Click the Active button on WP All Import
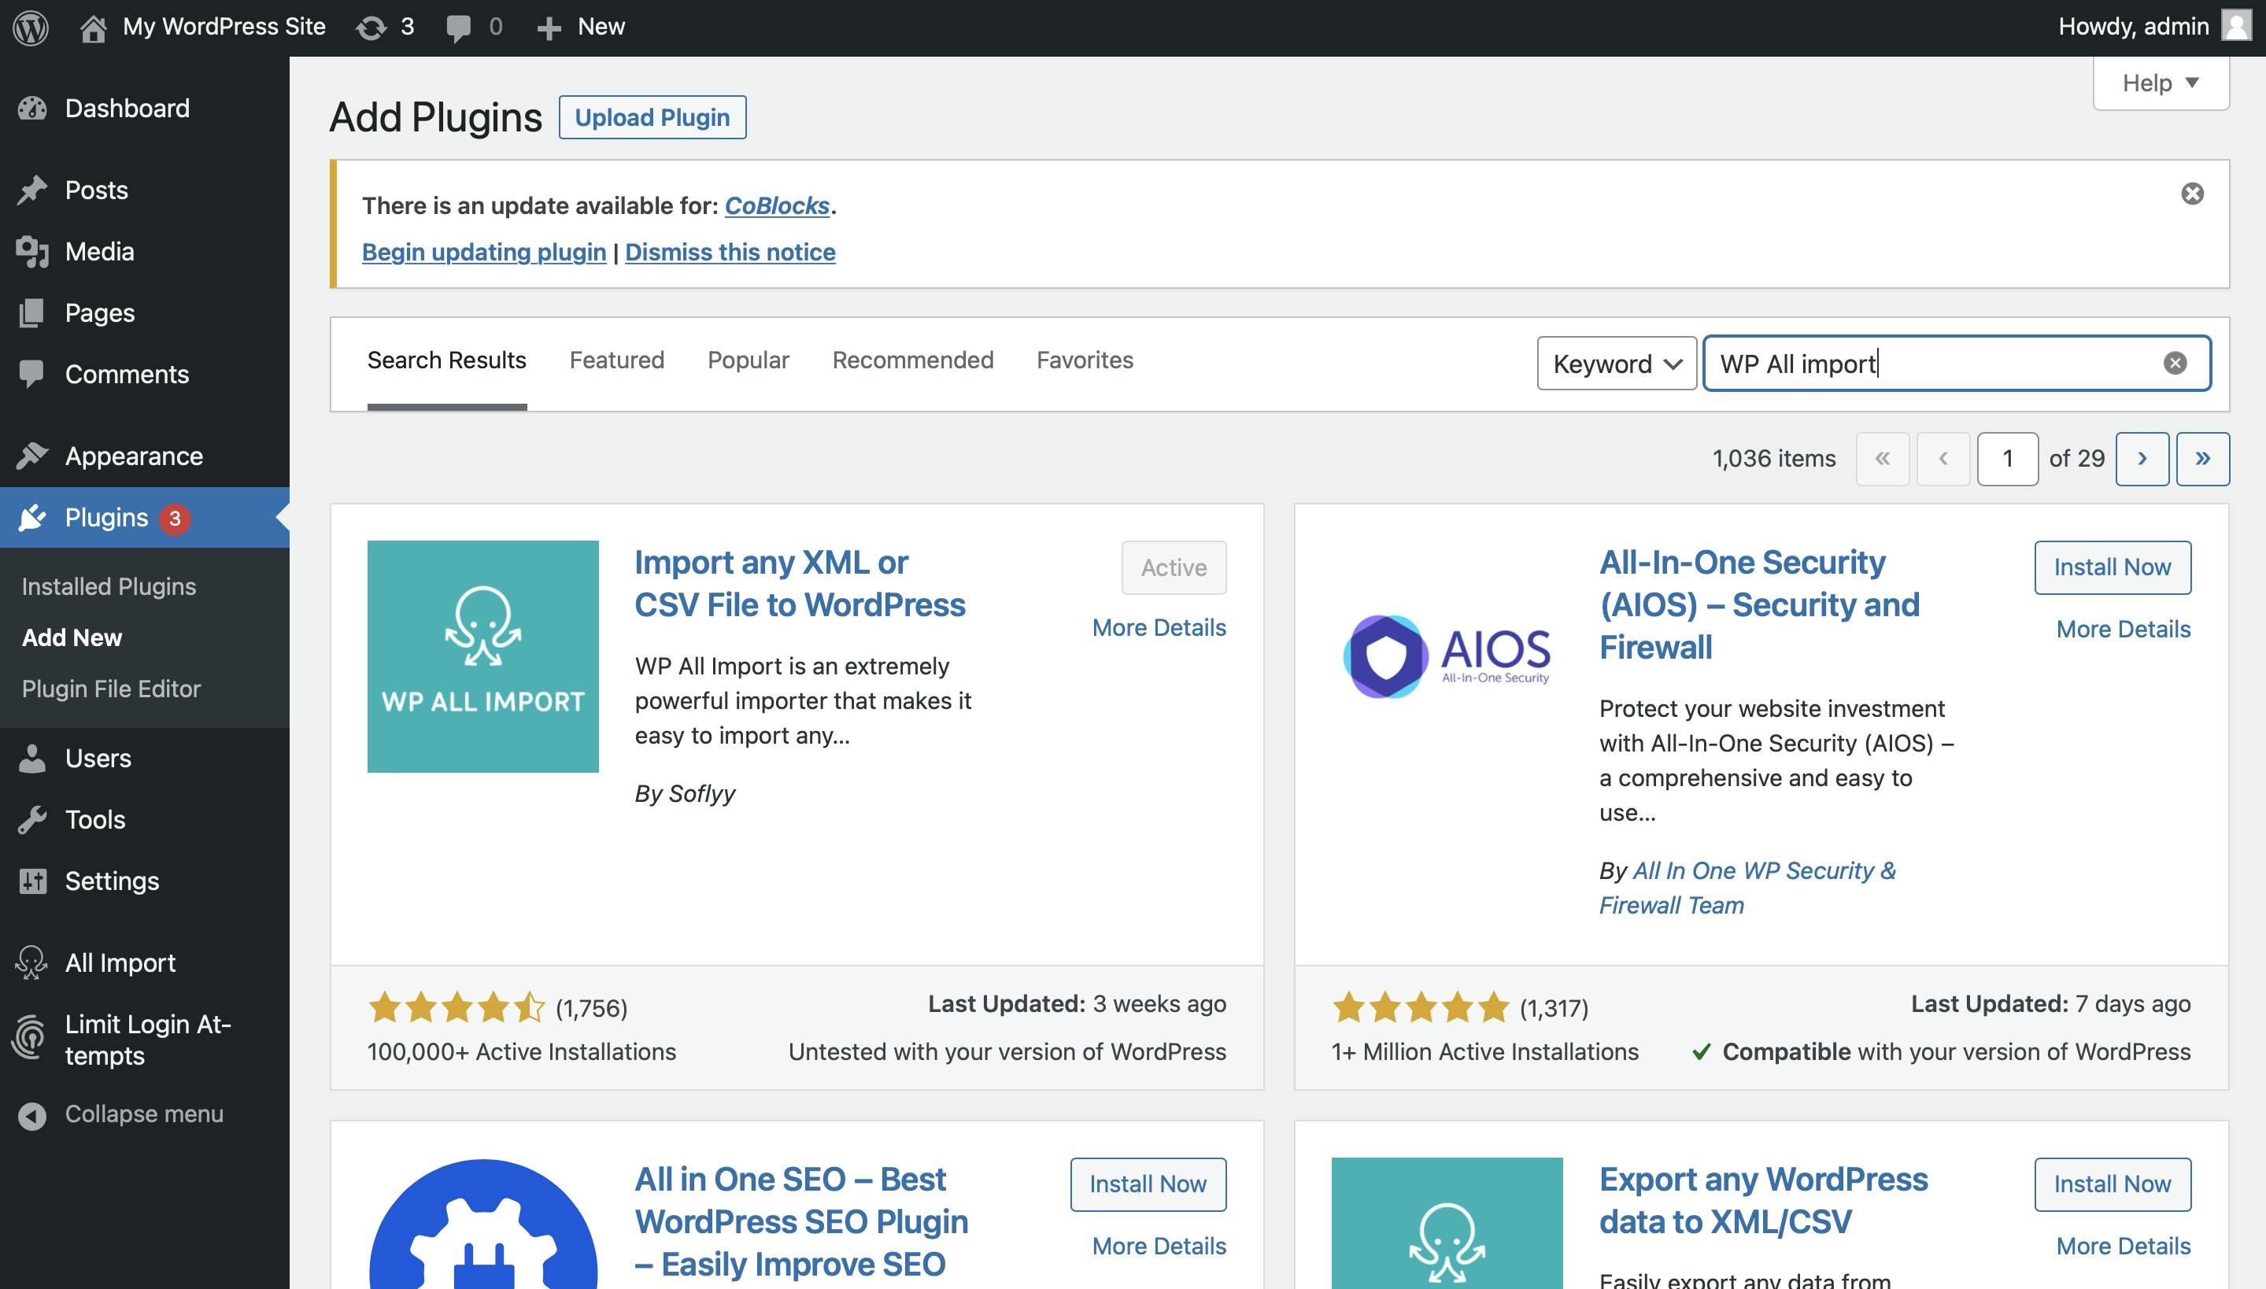Viewport: 2266px width, 1289px height. click(x=1174, y=567)
